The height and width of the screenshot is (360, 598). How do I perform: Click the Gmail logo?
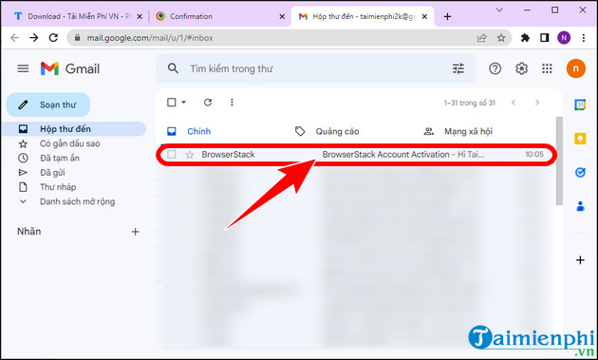(x=70, y=68)
